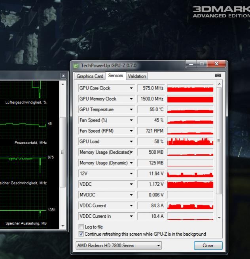
Task: Click the VDDC Current red history graph
Action: [190, 206]
